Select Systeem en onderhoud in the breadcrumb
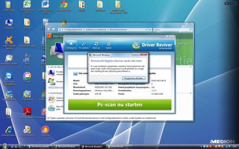 [x=96, y=30]
